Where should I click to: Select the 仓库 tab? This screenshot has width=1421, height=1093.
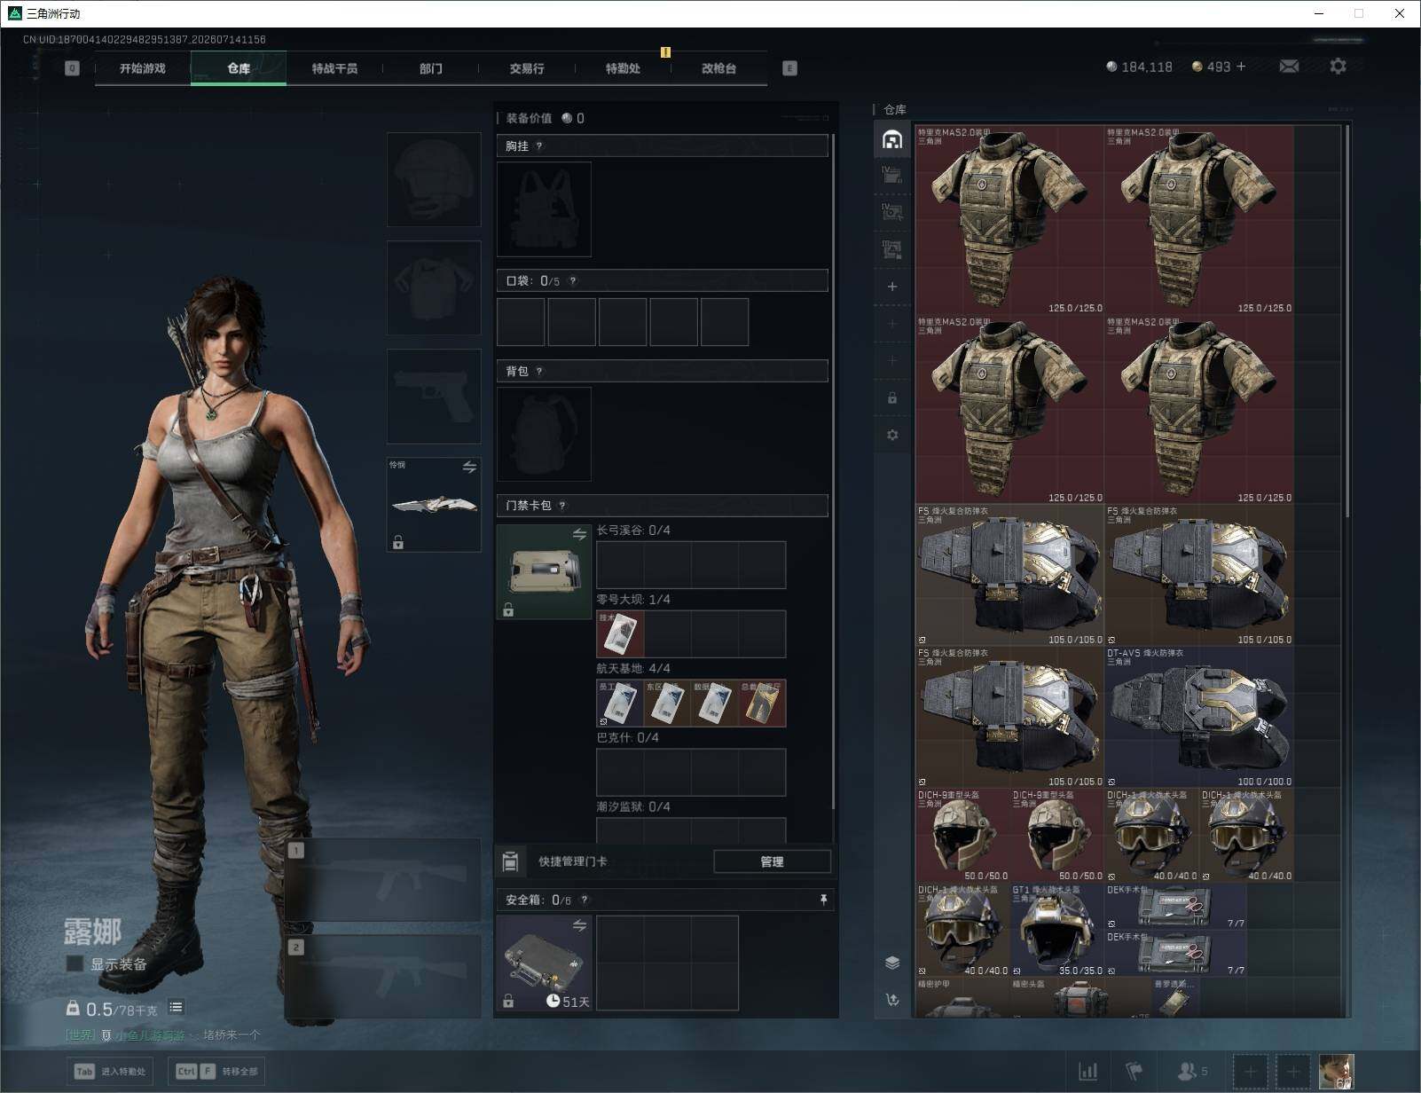pos(239,68)
